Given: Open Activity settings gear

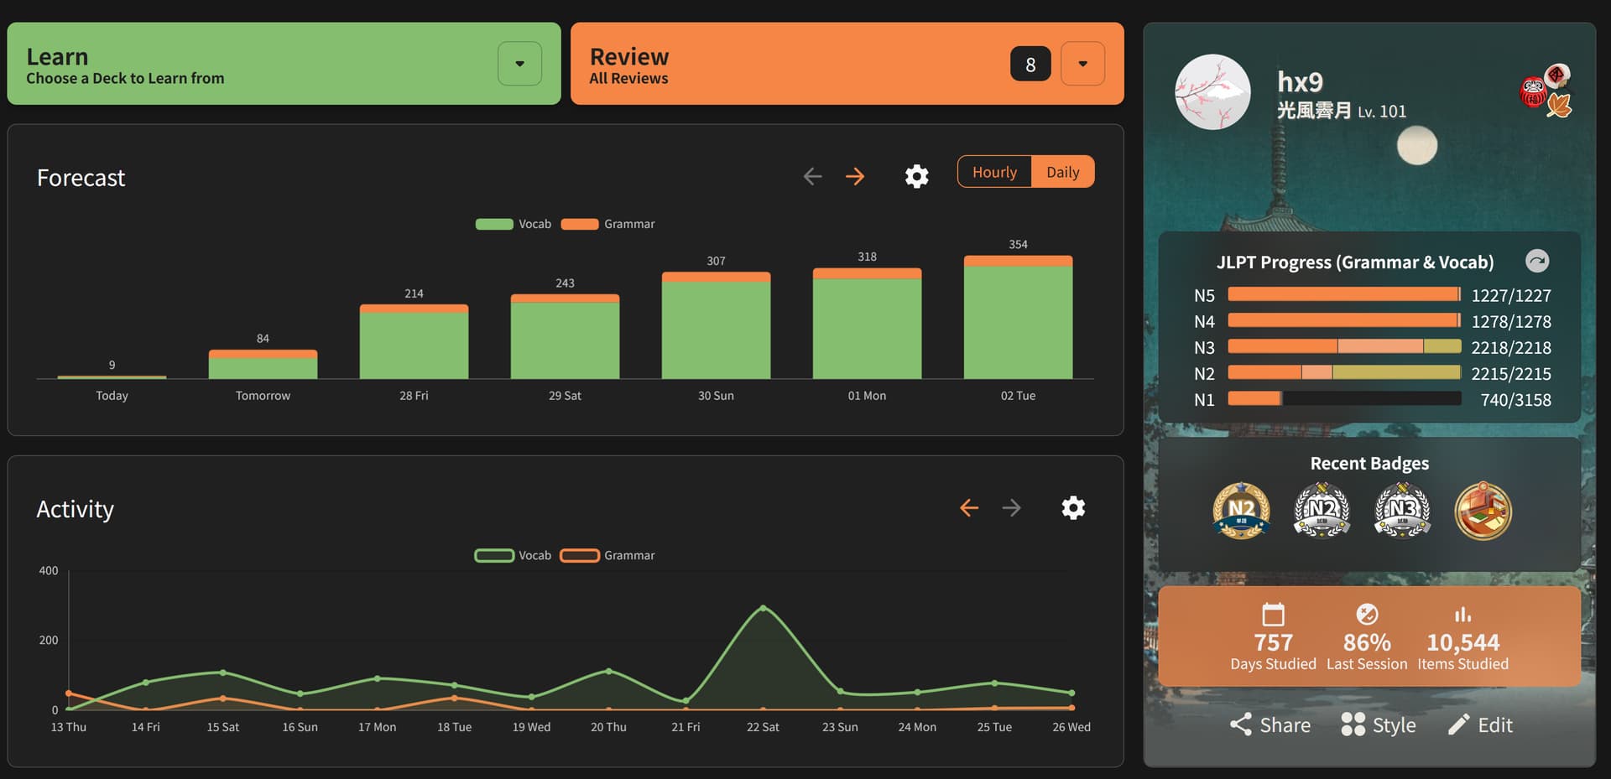Looking at the screenshot, I should (1072, 507).
